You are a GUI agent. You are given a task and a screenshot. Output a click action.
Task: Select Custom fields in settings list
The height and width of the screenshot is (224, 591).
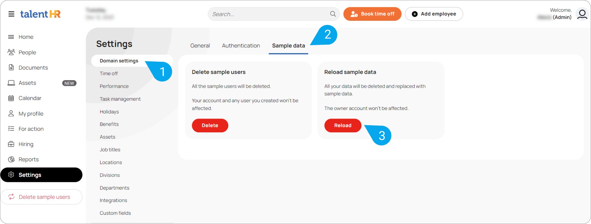tap(115, 213)
